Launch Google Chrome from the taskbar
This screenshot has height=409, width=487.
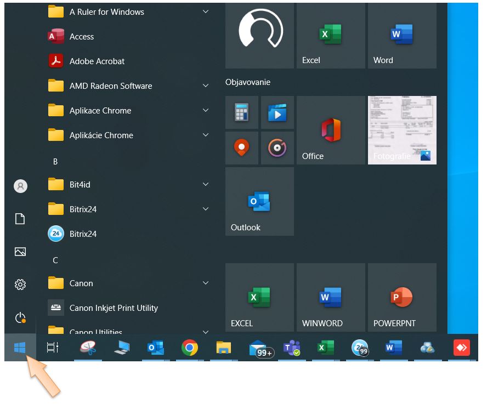tap(190, 348)
